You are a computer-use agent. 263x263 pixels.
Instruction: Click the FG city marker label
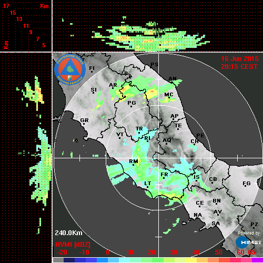coord(247,183)
